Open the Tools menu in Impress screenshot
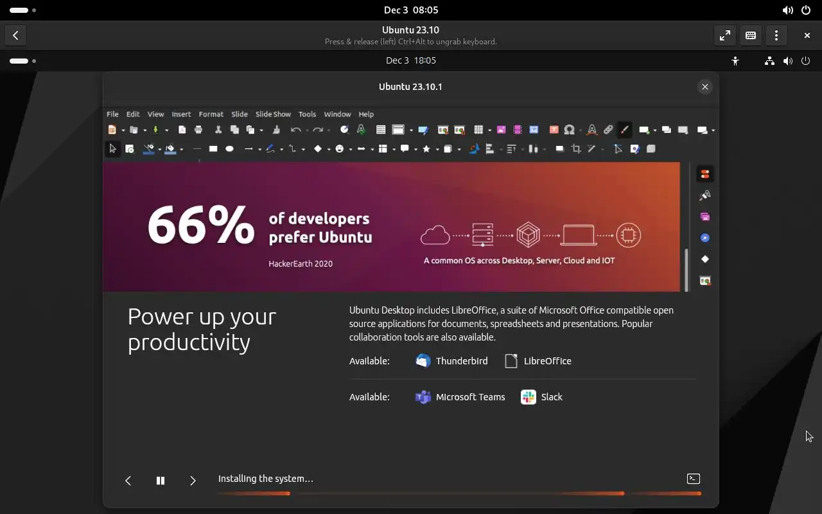This screenshot has width=822, height=514. coord(307,114)
